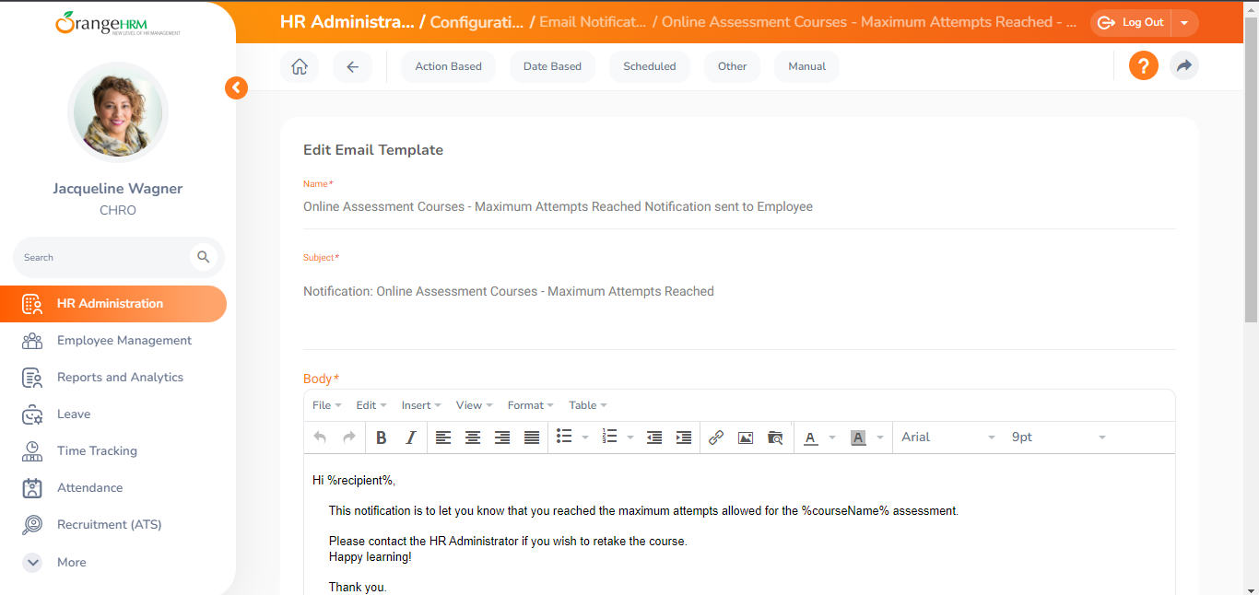This screenshot has height=595, width=1259.
Task: Justify the text
Action: tap(532, 437)
